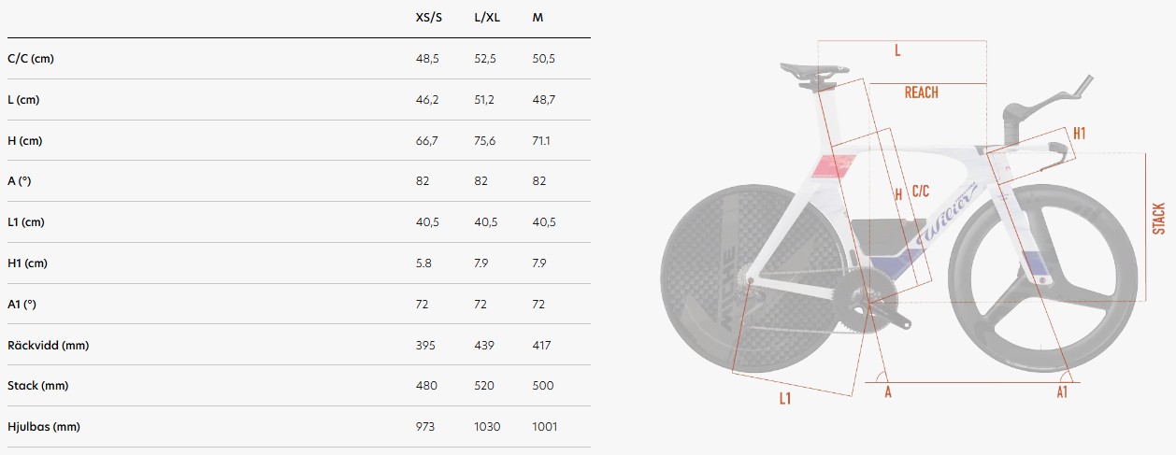The height and width of the screenshot is (455, 1176).
Task: Select the Stack (mm) row label
Action: (x=37, y=386)
